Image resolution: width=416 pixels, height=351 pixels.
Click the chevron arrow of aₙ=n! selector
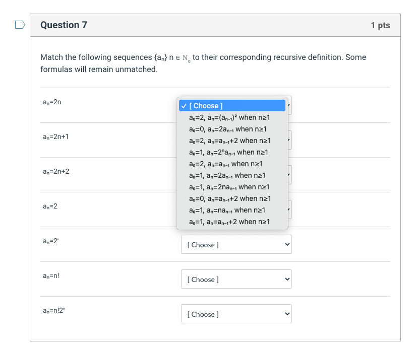[x=287, y=279]
